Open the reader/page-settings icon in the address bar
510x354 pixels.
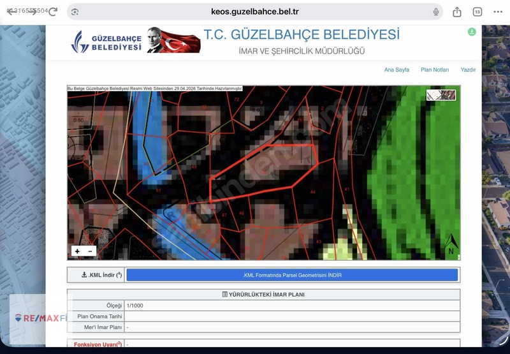(x=75, y=12)
